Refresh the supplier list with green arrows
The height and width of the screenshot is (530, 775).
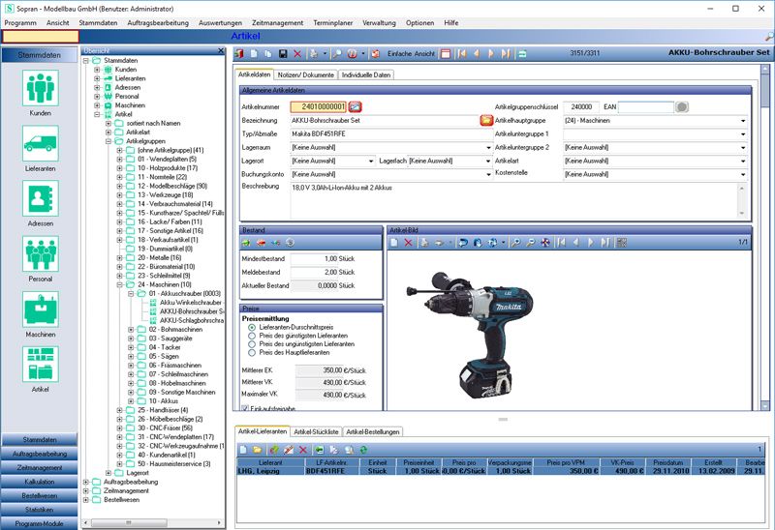(x=363, y=450)
